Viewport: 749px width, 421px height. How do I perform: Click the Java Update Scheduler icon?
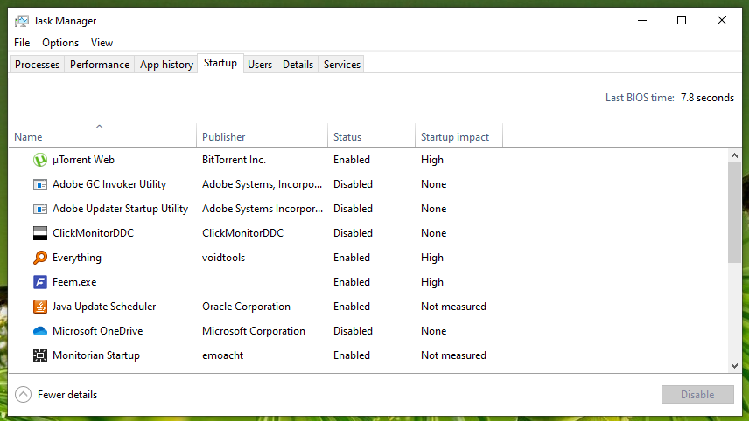40,307
